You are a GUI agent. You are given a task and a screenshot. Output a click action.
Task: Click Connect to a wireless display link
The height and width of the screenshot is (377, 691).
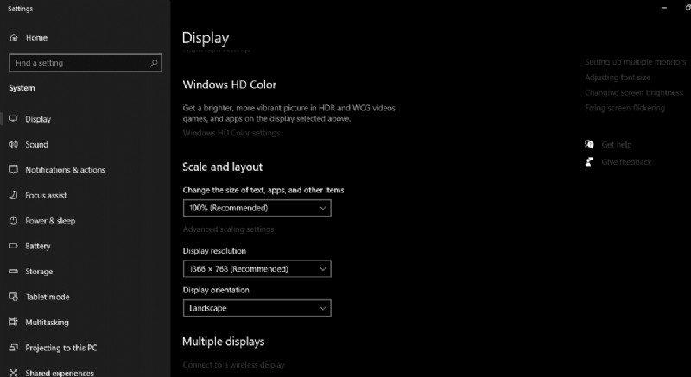(x=233, y=365)
